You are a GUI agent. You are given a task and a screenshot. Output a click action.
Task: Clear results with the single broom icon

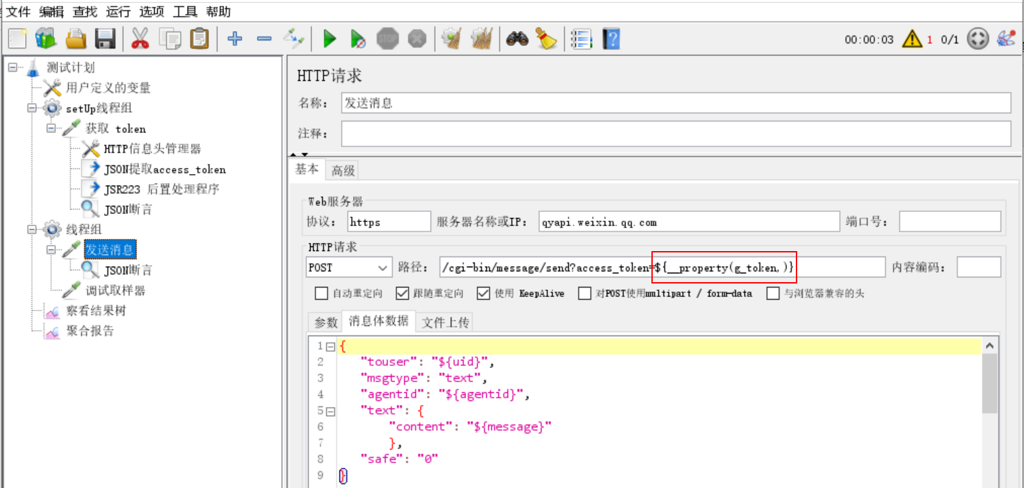[451, 38]
